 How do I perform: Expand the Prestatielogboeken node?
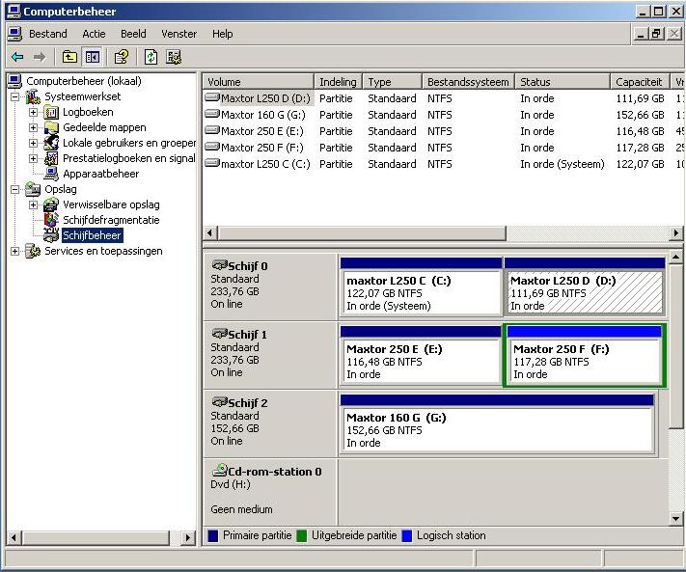pos(33,158)
